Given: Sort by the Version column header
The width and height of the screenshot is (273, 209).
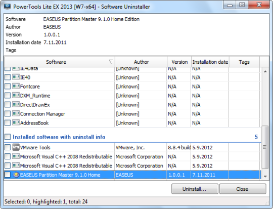Looking at the screenshot, I should click(x=179, y=62).
